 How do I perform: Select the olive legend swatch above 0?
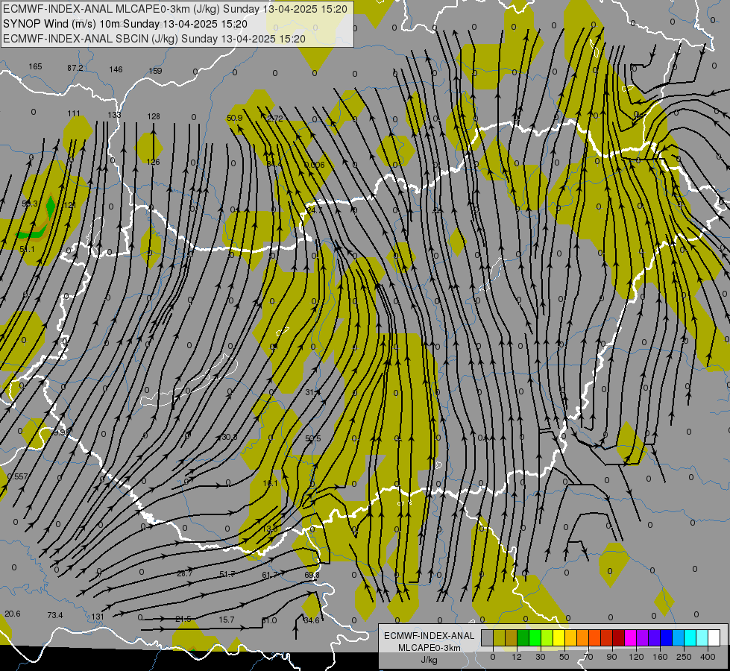point(499,637)
